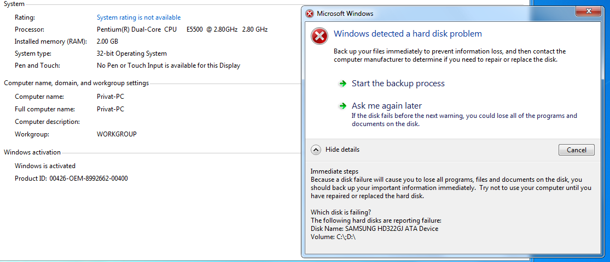Screen dimensions: 610x262
Task: Click the SAMSUNG HD322GJ ATA Device disk name
Action: click(x=391, y=229)
